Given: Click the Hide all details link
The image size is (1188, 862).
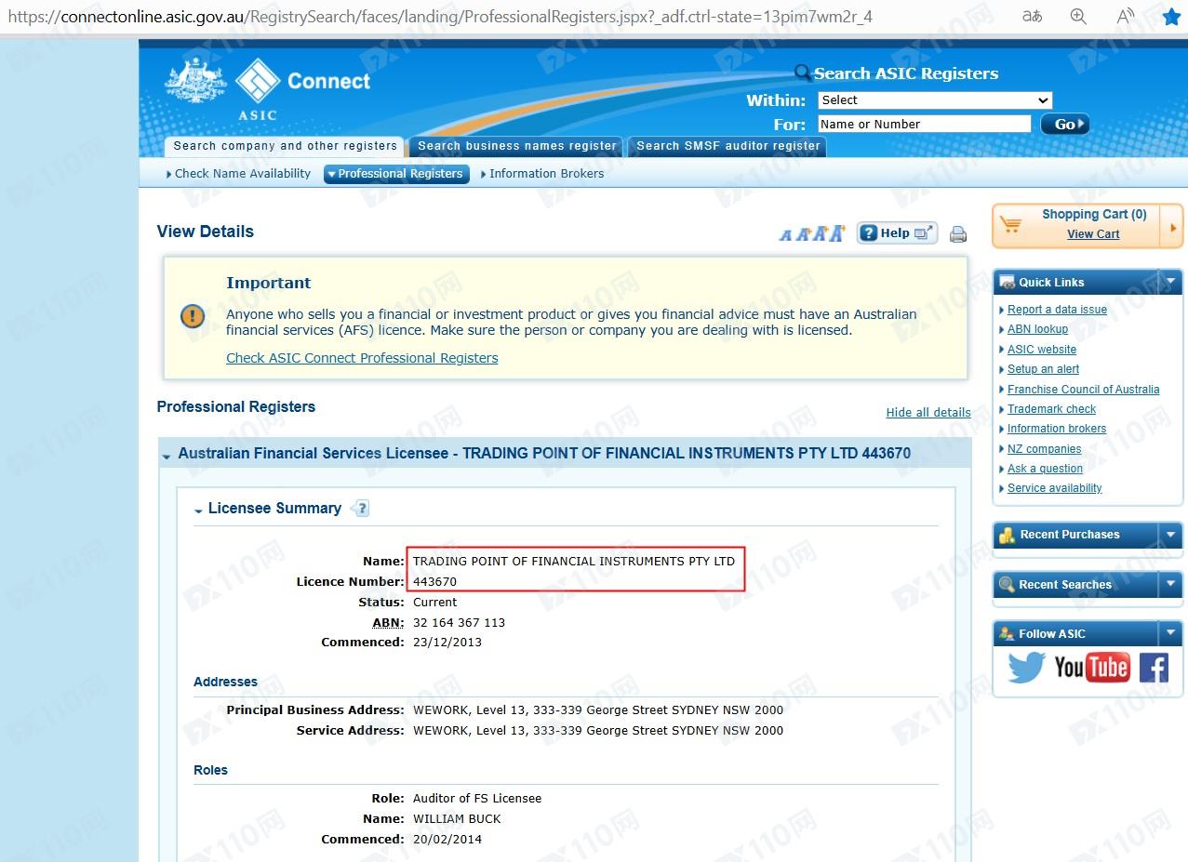Looking at the screenshot, I should pyautogui.click(x=928, y=413).
